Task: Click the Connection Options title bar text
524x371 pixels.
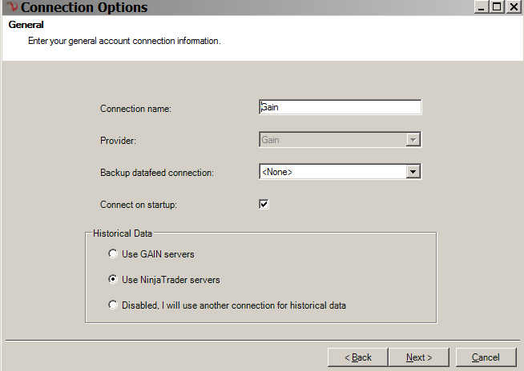Action: [x=84, y=8]
